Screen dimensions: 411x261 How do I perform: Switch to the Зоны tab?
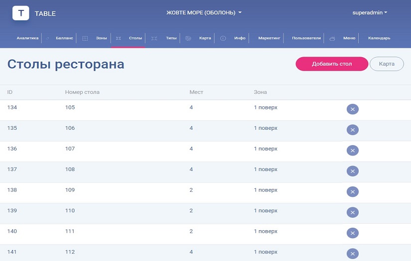(x=101, y=38)
